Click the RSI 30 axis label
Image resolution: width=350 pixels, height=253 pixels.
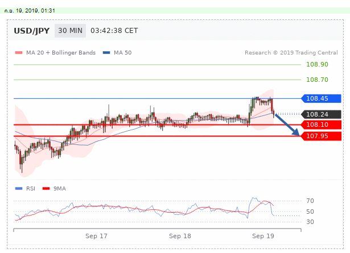click(x=310, y=222)
